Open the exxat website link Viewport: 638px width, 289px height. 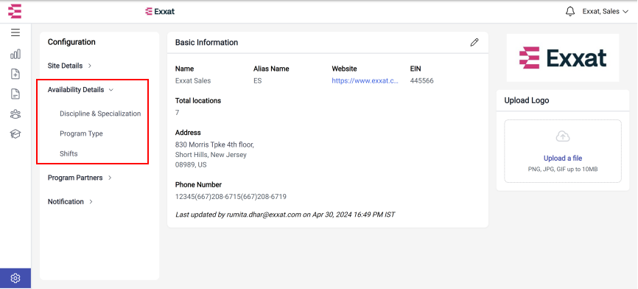point(365,80)
